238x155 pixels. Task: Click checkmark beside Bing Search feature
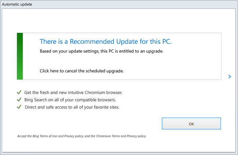click(x=19, y=99)
